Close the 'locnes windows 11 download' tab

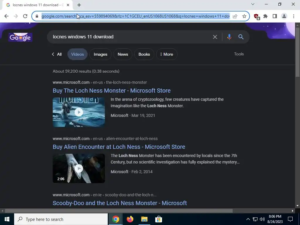pyautogui.click(x=68, y=5)
